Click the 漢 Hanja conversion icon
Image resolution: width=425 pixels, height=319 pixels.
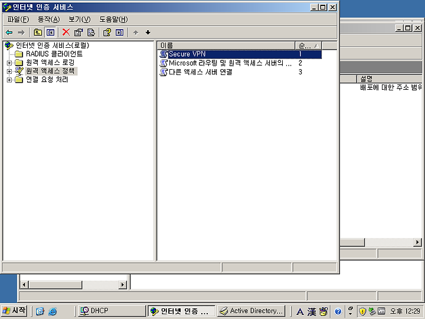tap(312, 312)
